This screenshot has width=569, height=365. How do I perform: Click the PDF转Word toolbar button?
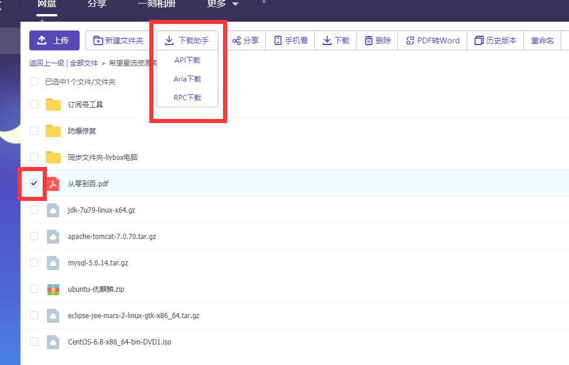click(433, 40)
